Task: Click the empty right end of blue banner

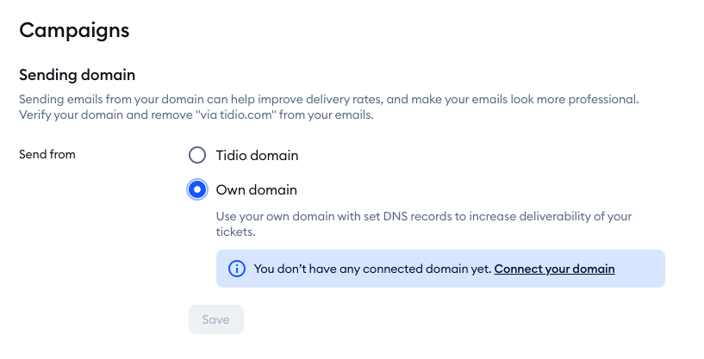Action: click(639, 269)
